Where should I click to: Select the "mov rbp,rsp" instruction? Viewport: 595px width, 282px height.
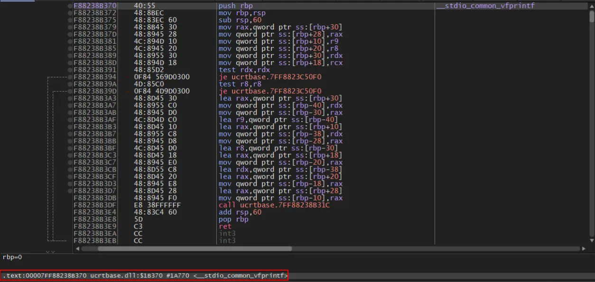point(242,13)
